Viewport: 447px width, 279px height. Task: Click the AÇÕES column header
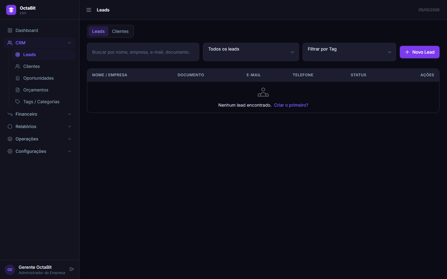(427, 75)
